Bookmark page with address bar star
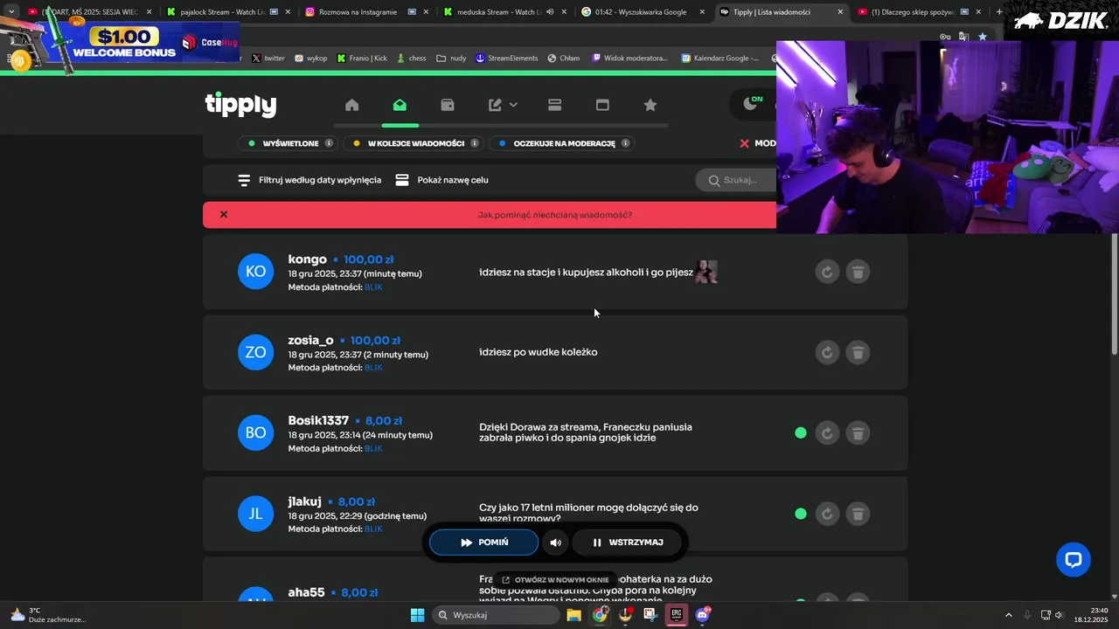 (x=983, y=37)
